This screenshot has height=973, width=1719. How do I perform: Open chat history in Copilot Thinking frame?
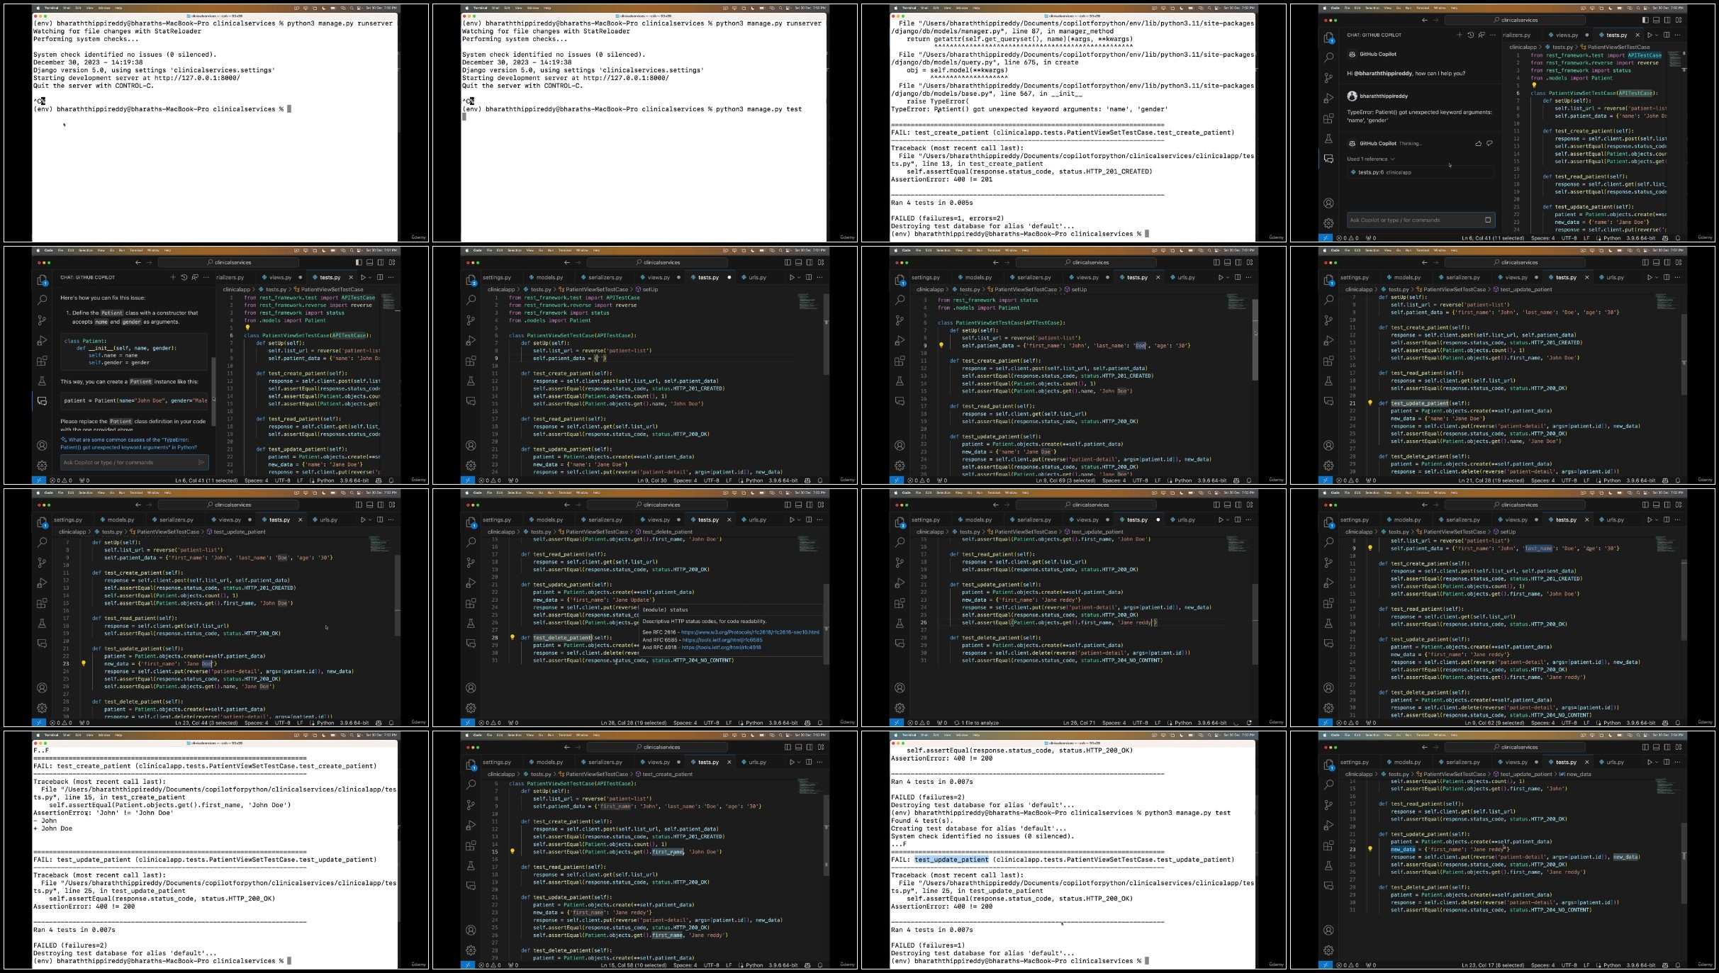click(1470, 35)
